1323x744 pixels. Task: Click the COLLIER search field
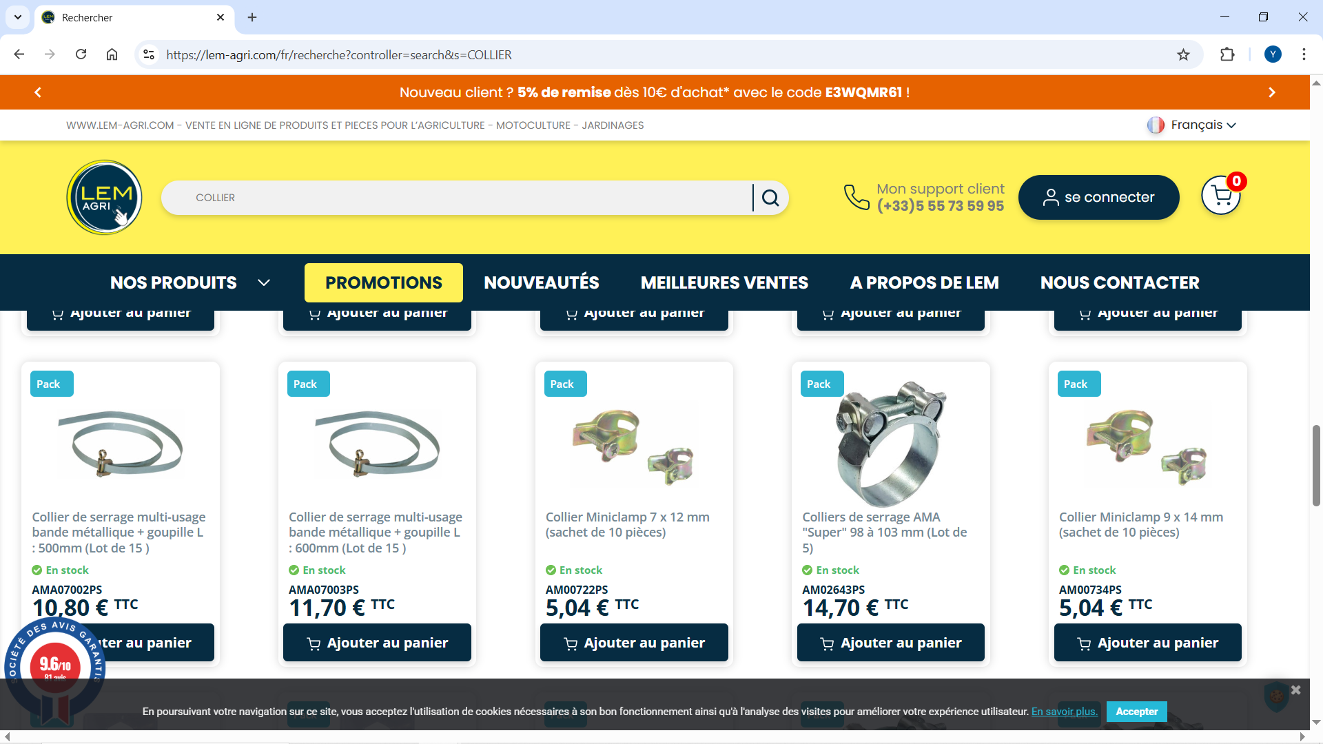[x=458, y=198]
